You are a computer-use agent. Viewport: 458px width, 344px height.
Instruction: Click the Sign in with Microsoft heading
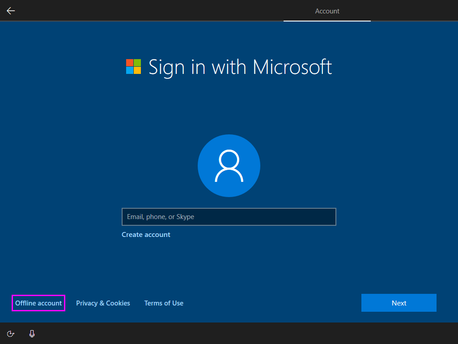point(240,67)
